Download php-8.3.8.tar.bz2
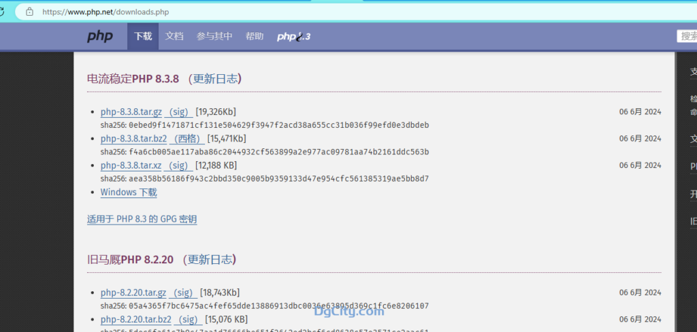 point(134,138)
